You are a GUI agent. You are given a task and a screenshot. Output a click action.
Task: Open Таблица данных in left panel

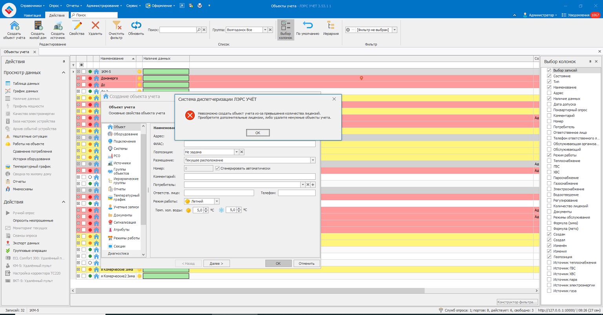(26, 84)
